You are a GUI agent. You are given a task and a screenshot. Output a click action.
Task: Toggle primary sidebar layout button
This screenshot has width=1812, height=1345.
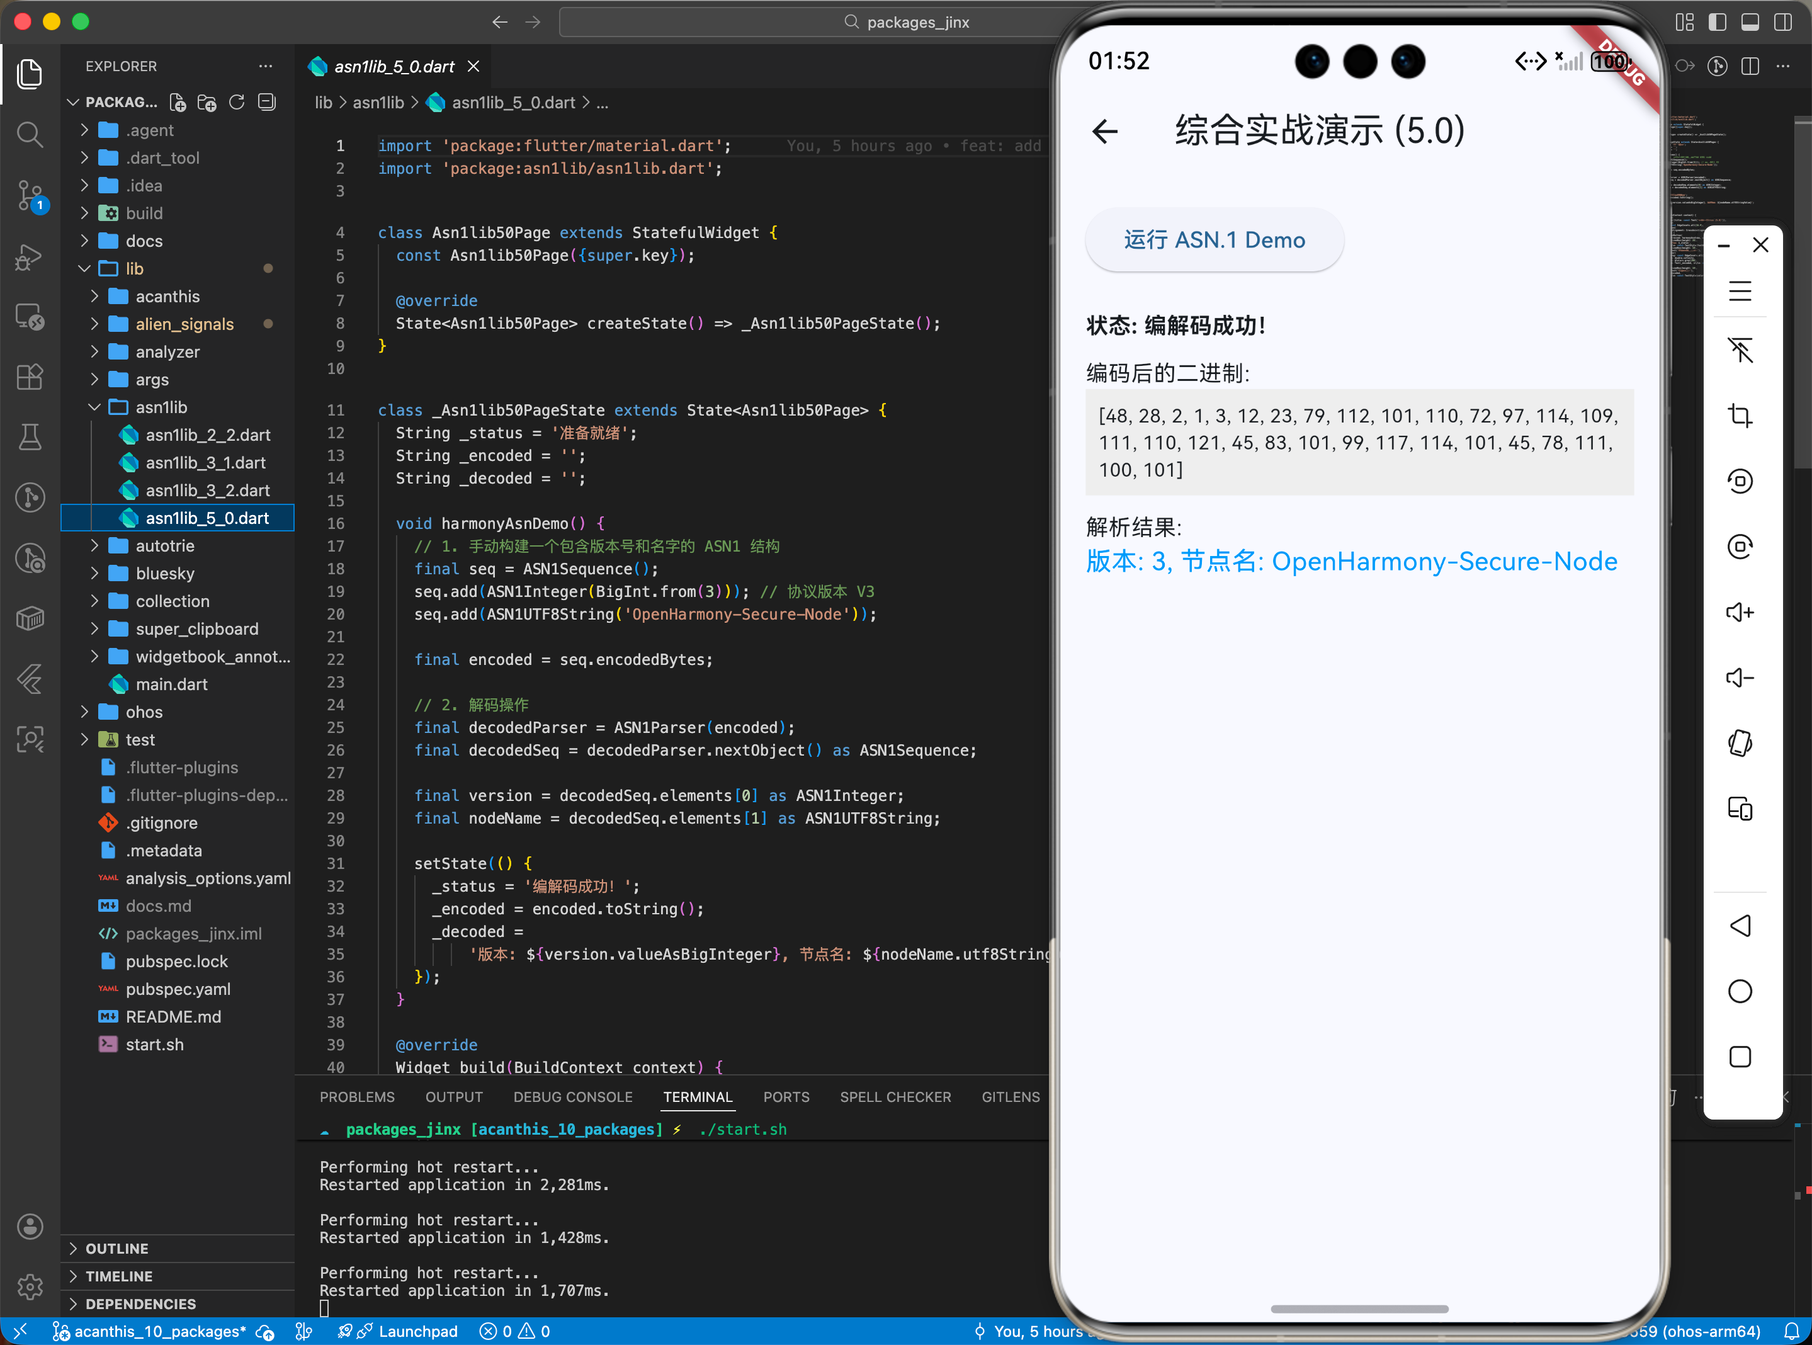1718,22
